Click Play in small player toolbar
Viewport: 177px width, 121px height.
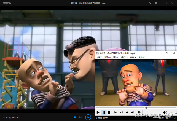pyautogui.click(x=98, y=112)
